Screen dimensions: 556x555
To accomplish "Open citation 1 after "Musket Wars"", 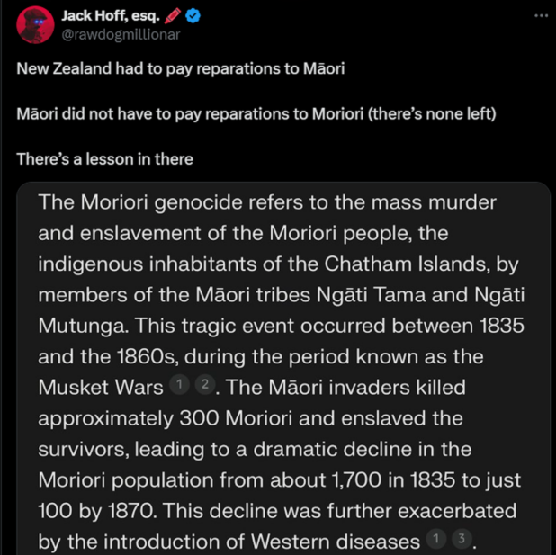I will [180, 387].
